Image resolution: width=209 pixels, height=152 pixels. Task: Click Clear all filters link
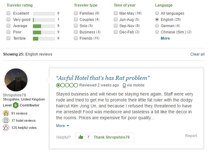point(197,54)
